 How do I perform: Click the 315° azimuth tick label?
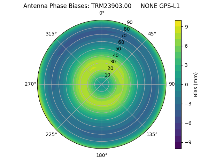(51, 34)
